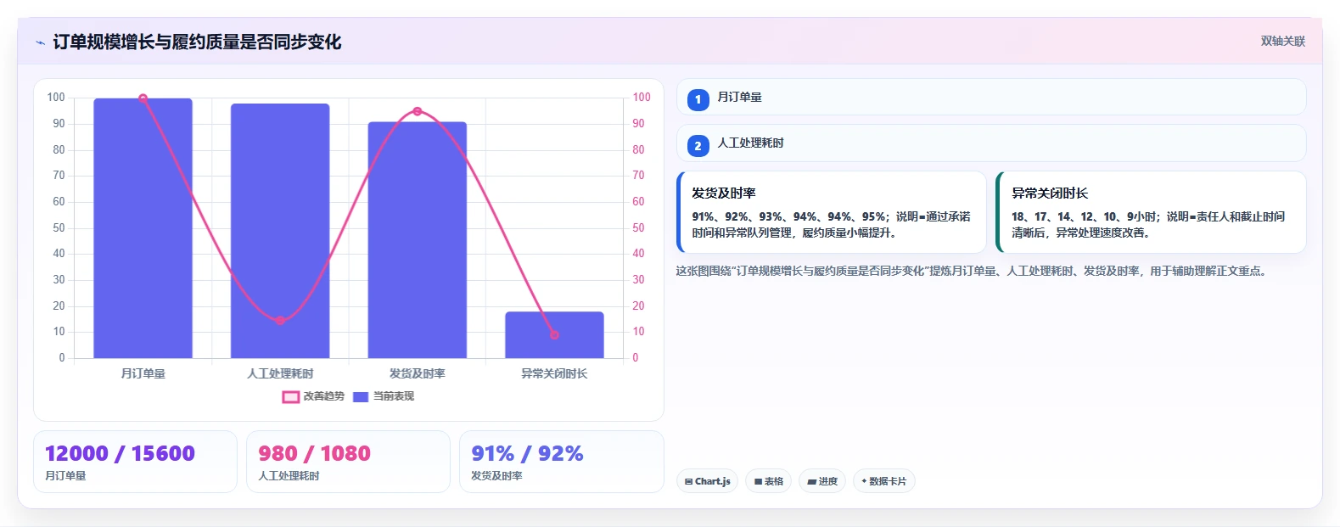This screenshot has height=527, width=1340.
Task: Toggle the 改善趋势 legend item
Action: point(313,396)
